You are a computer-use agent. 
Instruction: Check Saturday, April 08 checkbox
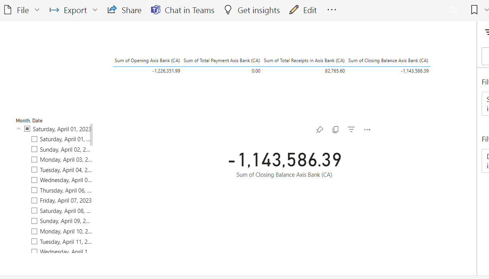tap(34, 211)
